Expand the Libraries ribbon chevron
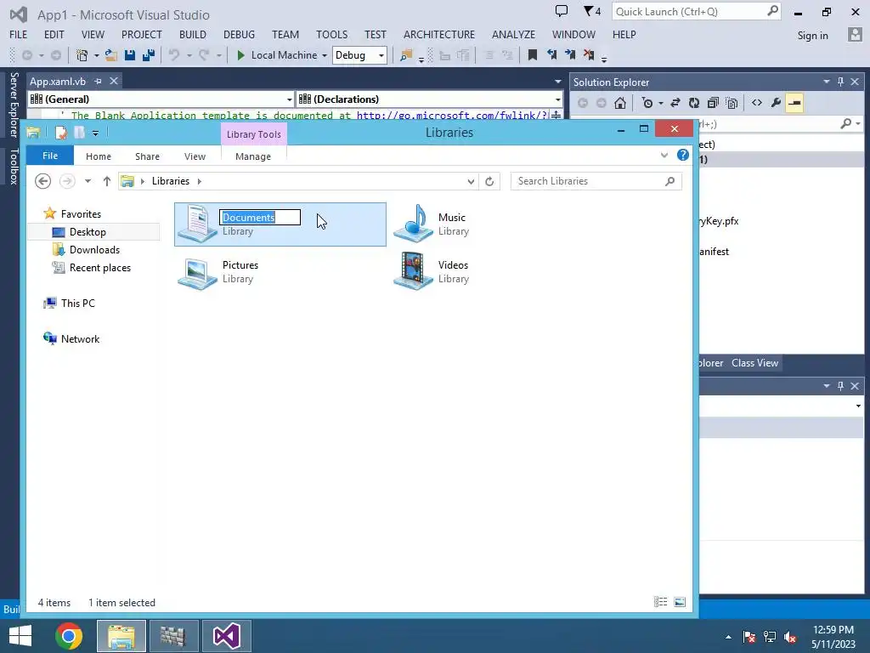Image resolution: width=870 pixels, height=653 pixels. pos(664,156)
